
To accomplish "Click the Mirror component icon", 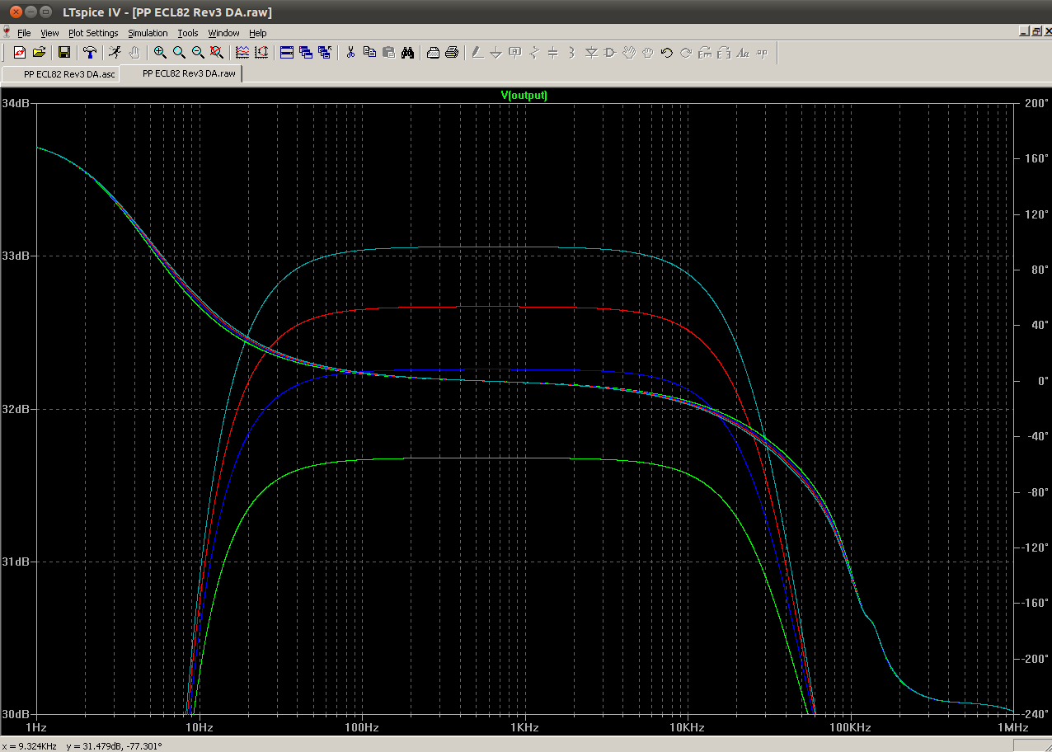I will click(724, 53).
